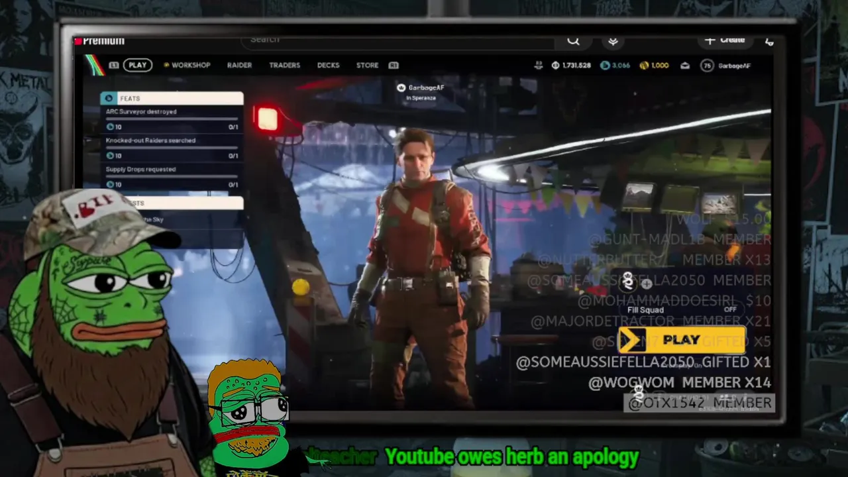Click the coin balance 1,731,528
The width and height of the screenshot is (848, 477).
(x=571, y=66)
